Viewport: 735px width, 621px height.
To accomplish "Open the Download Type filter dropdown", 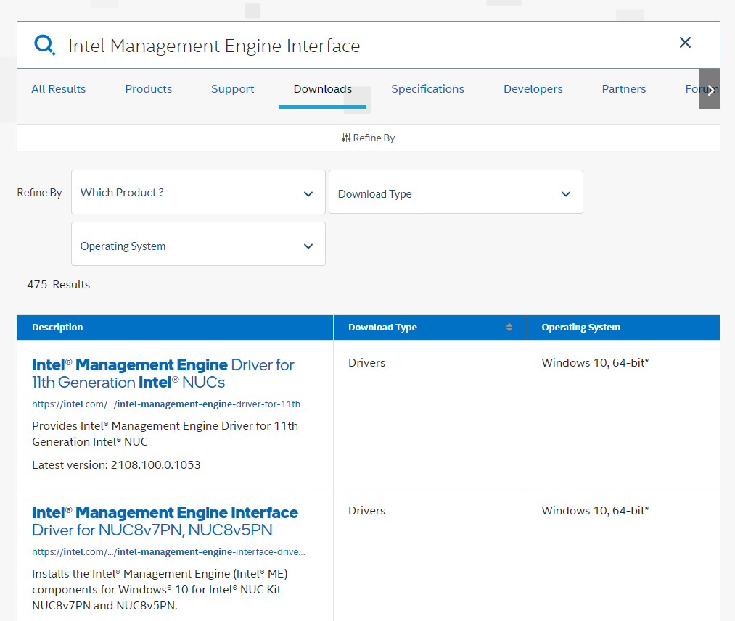I will (x=455, y=193).
